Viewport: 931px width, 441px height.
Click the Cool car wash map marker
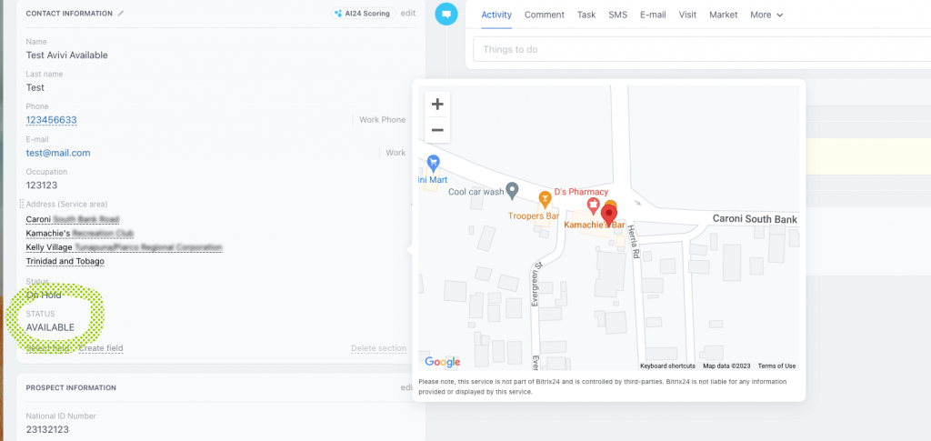pyautogui.click(x=512, y=191)
